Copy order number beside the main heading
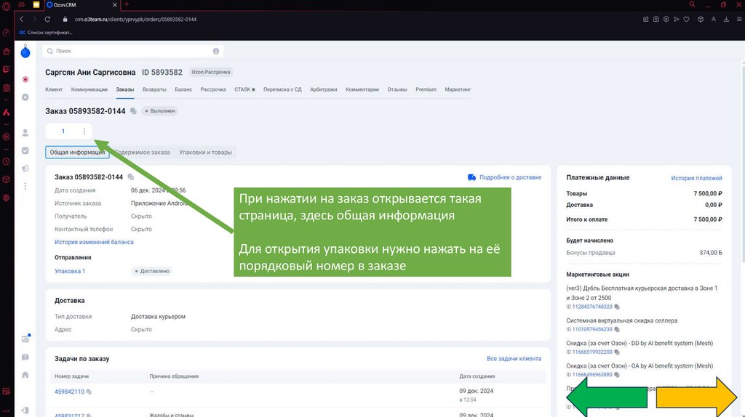Image resolution: width=745 pixels, height=417 pixels. click(x=134, y=111)
